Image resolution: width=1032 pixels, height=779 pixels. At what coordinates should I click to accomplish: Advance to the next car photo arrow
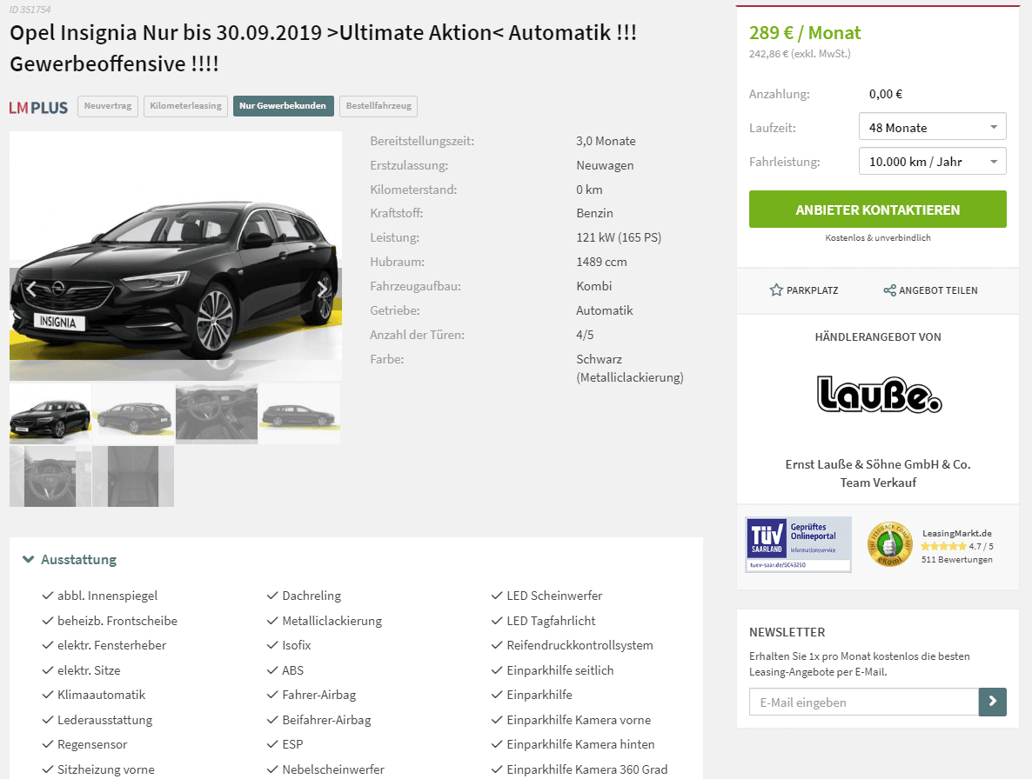coord(322,289)
